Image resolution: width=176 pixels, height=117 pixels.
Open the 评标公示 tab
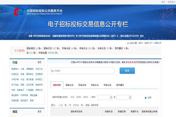pyautogui.click(x=95, y=85)
